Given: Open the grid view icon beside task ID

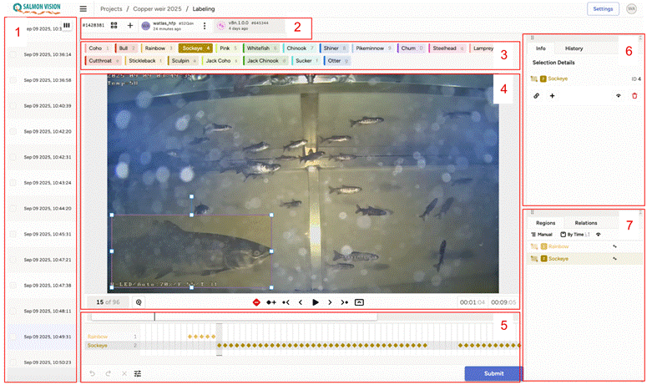Looking at the screenshot, I should (x=114, y=26).
